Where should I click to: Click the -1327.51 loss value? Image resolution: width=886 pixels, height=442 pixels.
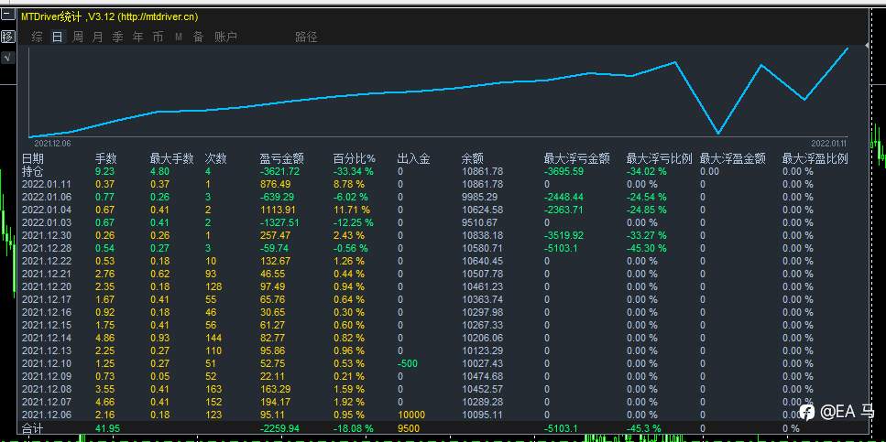(x=279, y=222)
